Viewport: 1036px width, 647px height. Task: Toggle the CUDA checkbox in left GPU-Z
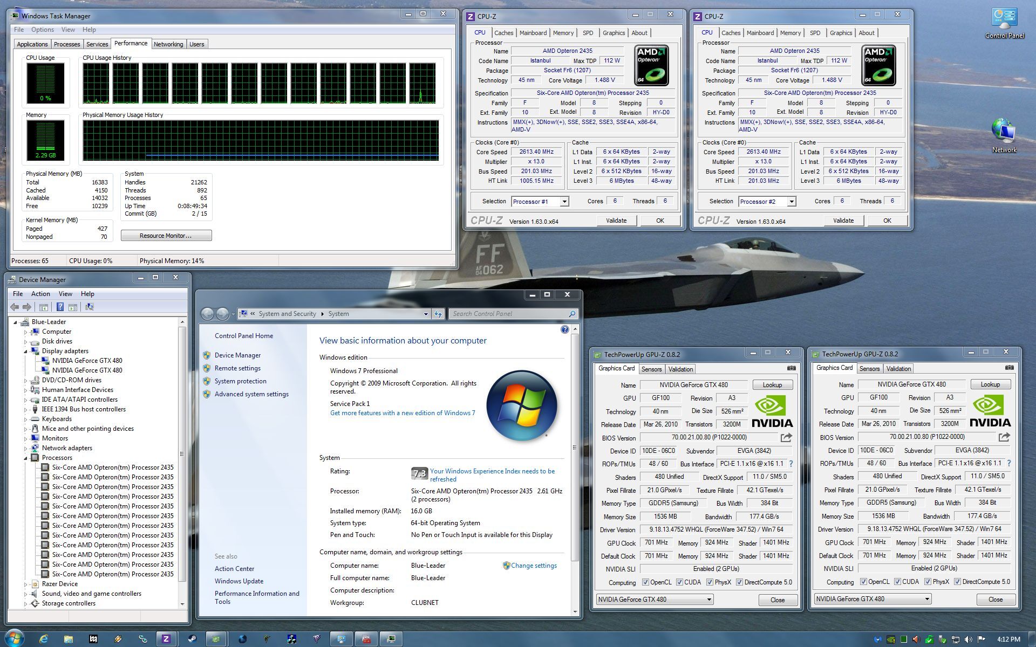click(x=679, y=582)
